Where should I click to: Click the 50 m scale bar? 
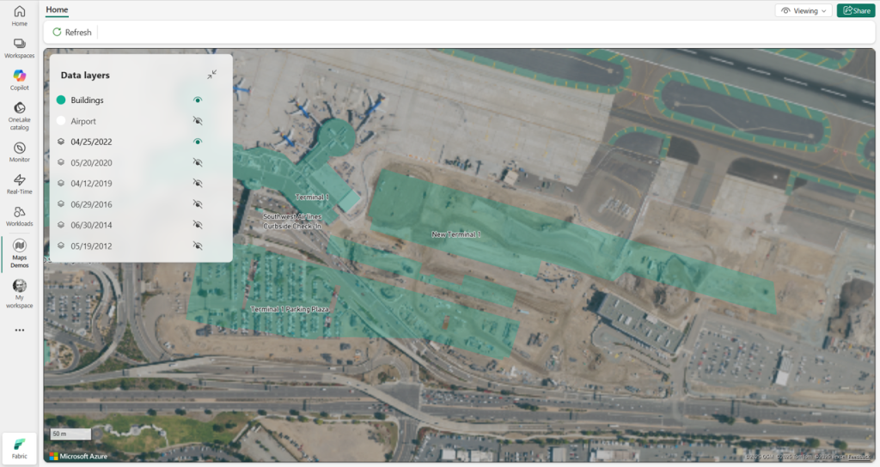tap(70, 434)
